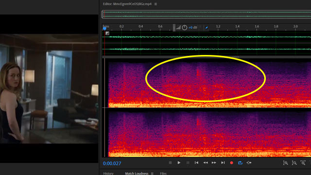The image size is (311, 175).
Task: Click the HUD fade ramp icon
Action: pos(178,28)
